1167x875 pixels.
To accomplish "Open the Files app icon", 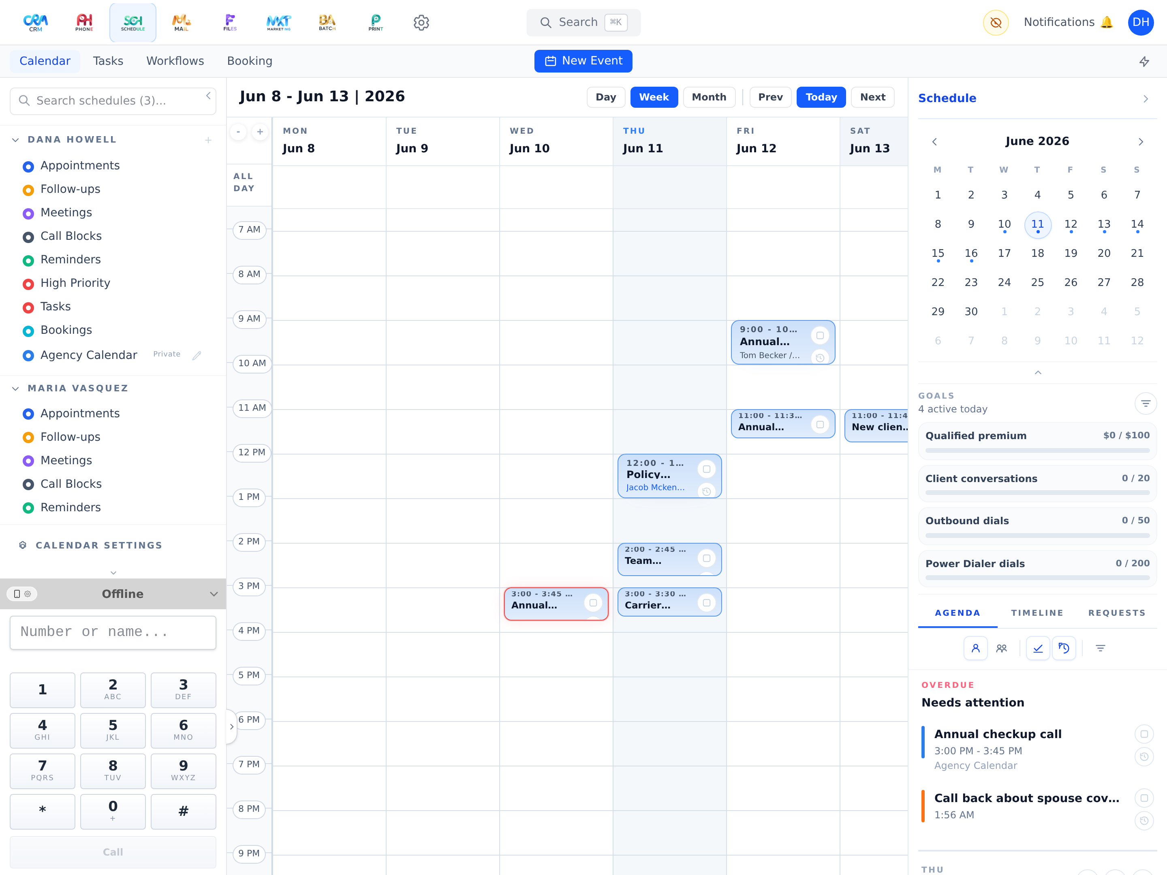I will point(230,23).
